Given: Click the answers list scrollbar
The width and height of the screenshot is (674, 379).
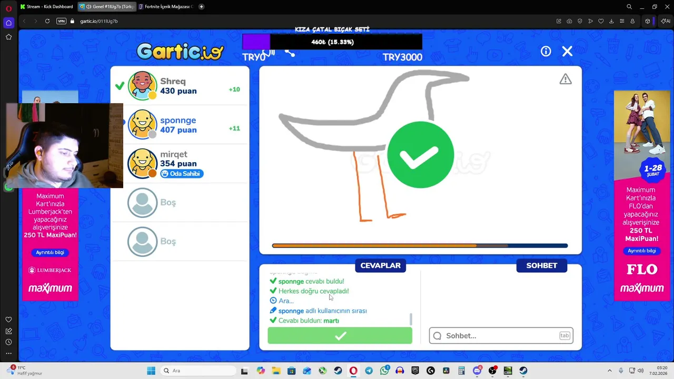Looking at the screenshot, I should [411, 319].
